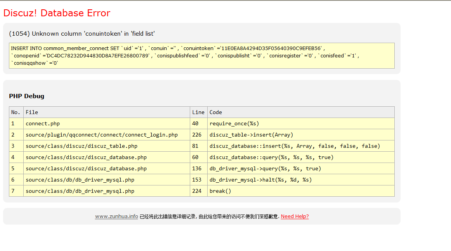Select the db_driver_mysql->halt code cell
Image resolution: width=451 pixels, height=251 pixels.
(x=260, y=180)
